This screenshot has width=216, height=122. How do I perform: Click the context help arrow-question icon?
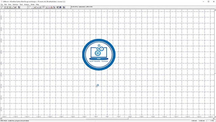[x=57, y=7]
